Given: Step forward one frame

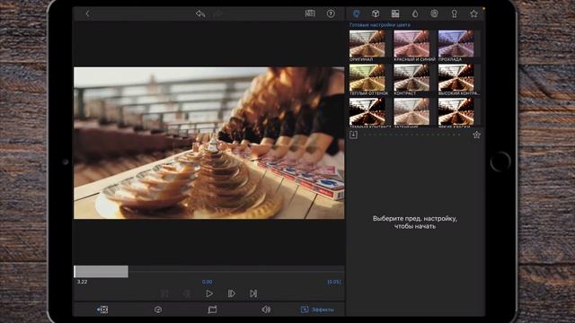Looking at the screenshot, I should pyautogui.click(x=232, y=293).
